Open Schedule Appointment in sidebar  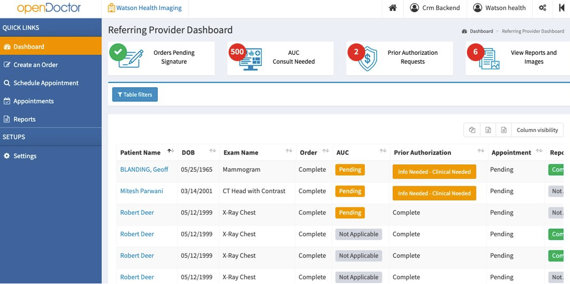click(51, 83)
